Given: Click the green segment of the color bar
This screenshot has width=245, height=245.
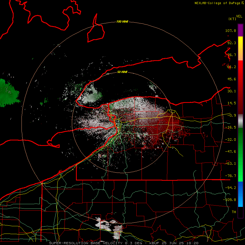Looking at the screenshot, I should click(x=240, y=155).
